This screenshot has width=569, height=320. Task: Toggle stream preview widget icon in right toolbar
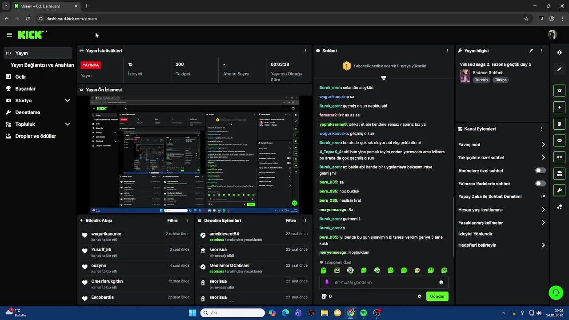coord(559,91)
